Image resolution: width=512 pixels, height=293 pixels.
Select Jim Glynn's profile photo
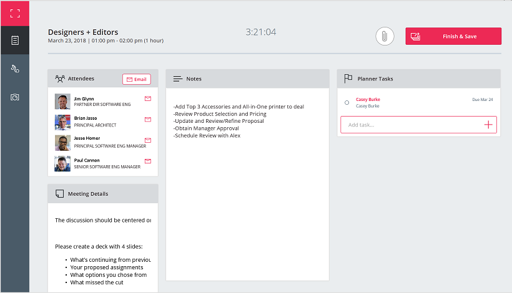(x=62, y=102)
